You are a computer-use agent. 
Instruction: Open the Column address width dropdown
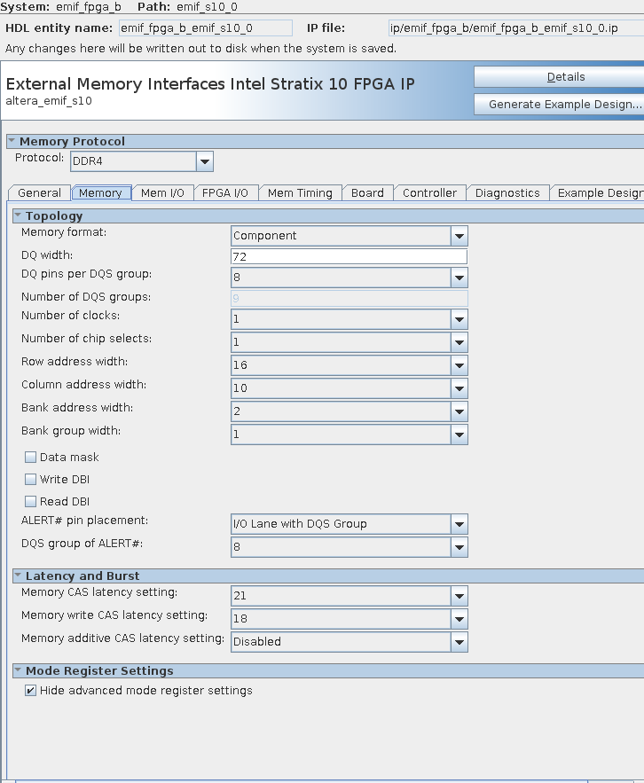[459, 388]
